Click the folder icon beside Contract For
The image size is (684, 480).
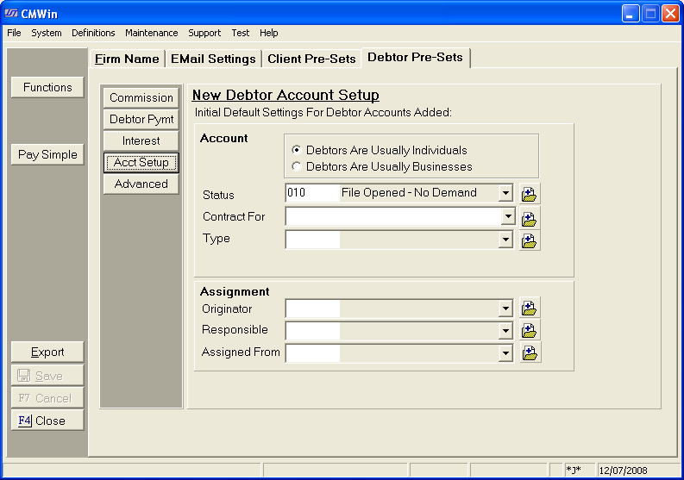tap(530, 218)
